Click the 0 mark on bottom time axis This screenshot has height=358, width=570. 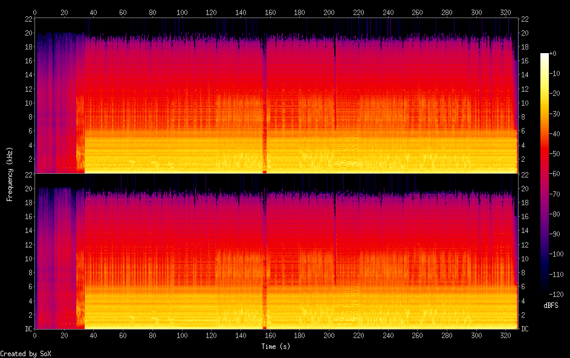coord(35,335)
